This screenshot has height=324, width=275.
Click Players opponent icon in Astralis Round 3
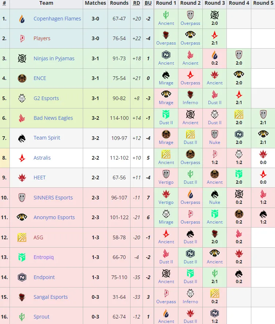pos(214,154)
